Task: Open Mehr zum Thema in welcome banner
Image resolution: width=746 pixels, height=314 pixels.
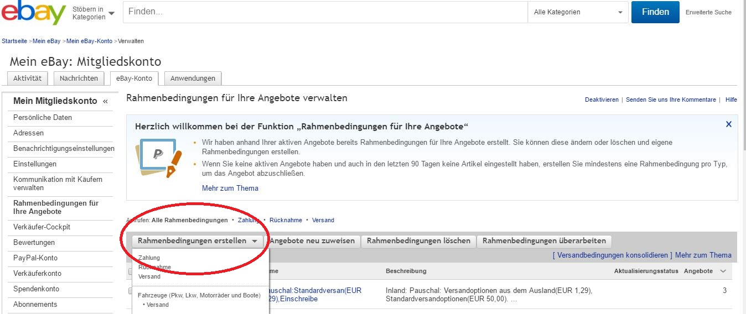Action: click(x=230, y=188)
